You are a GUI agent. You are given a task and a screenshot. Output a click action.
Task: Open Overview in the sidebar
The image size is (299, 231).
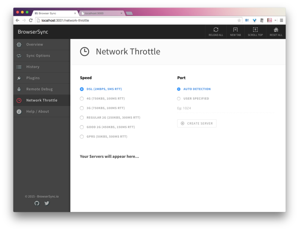tap(42, 44)
